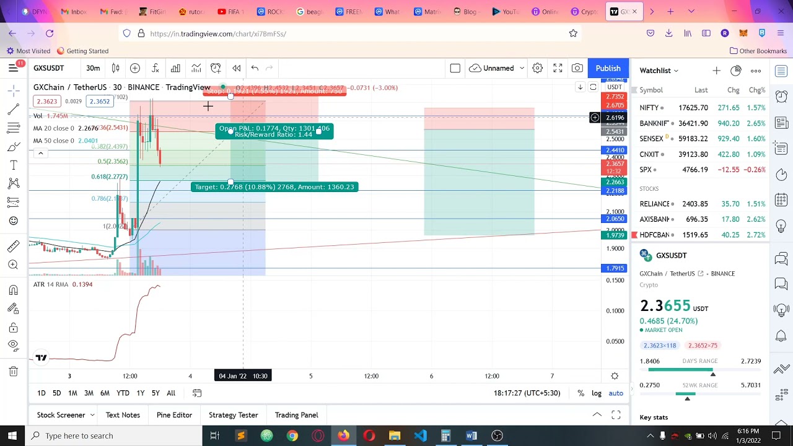Screen dimensions: 793x446
Task: Open ideas lightbulb icon in right sidebar
Action: (x=781, y=225)
